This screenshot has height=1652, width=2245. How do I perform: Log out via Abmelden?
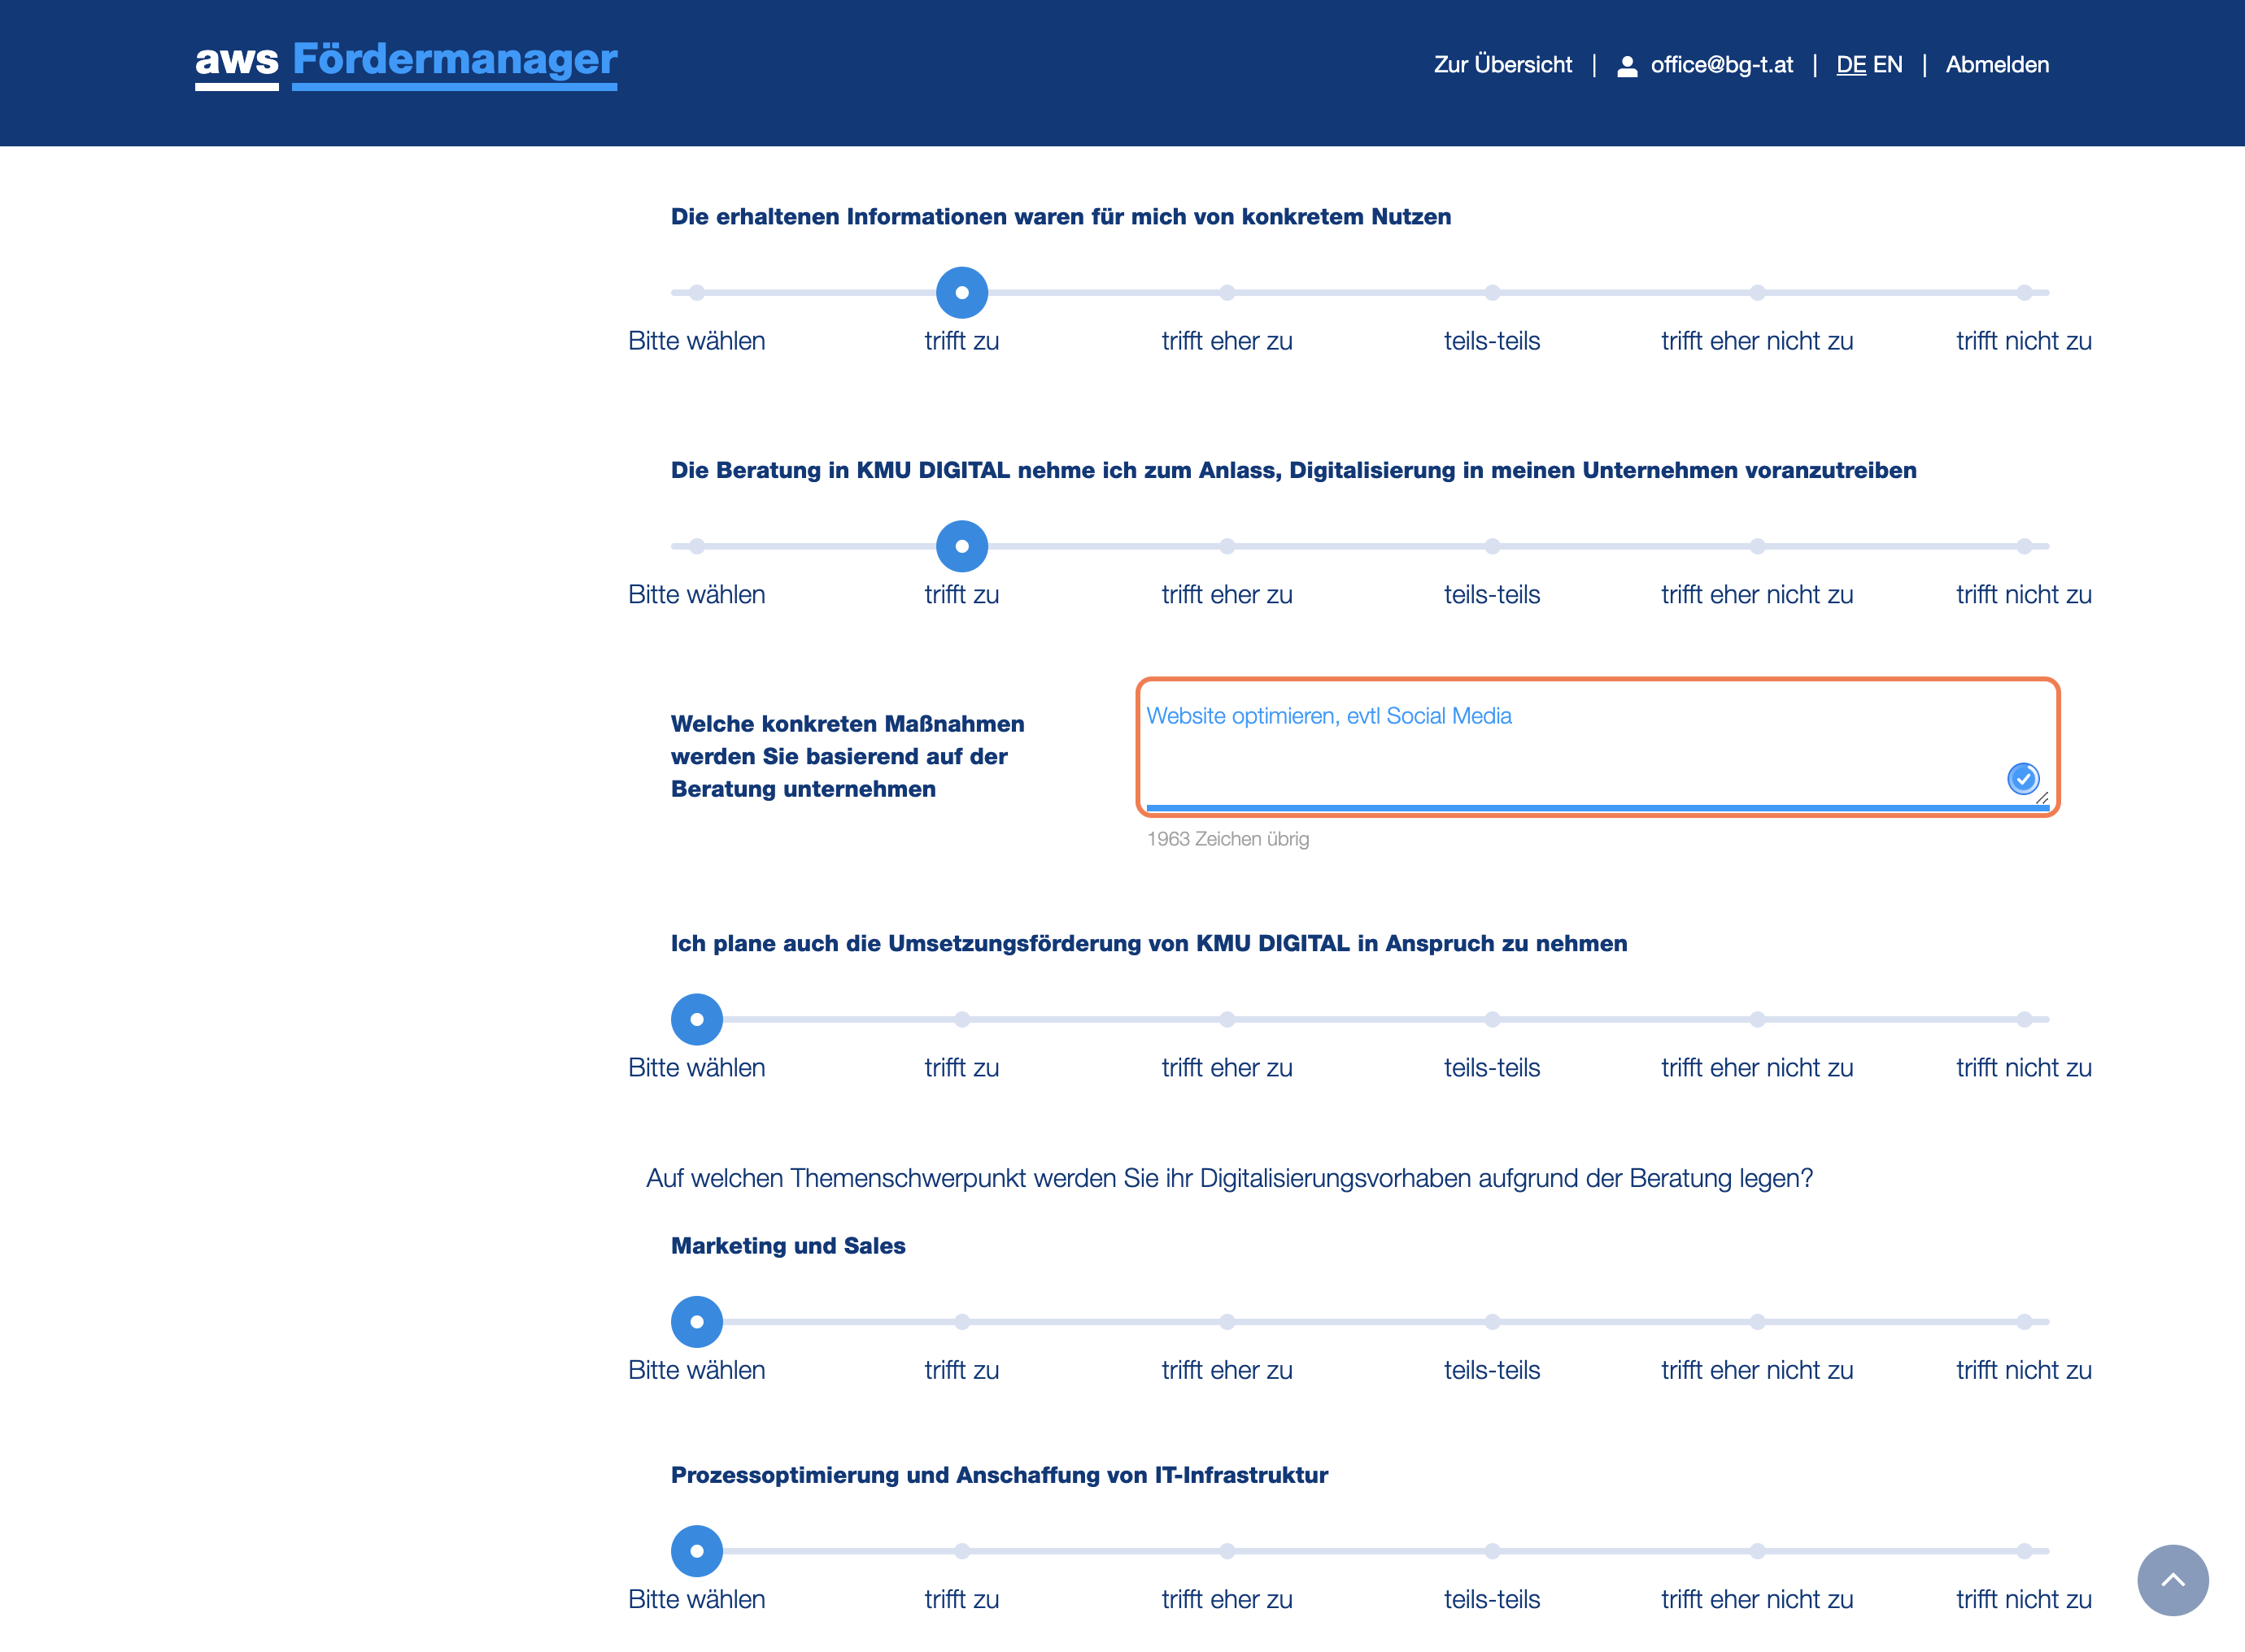(1997, 65)
